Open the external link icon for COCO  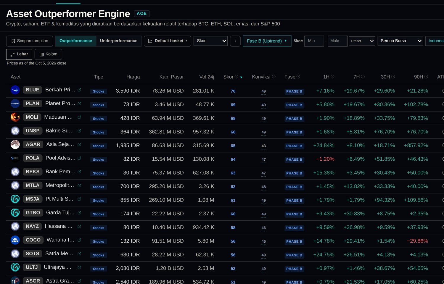pyautogui.click(x=79, y=240)
